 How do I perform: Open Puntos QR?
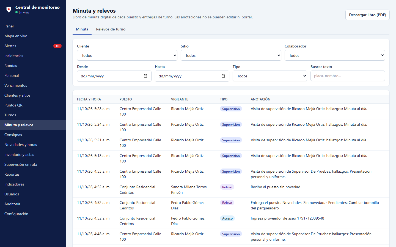33,105
